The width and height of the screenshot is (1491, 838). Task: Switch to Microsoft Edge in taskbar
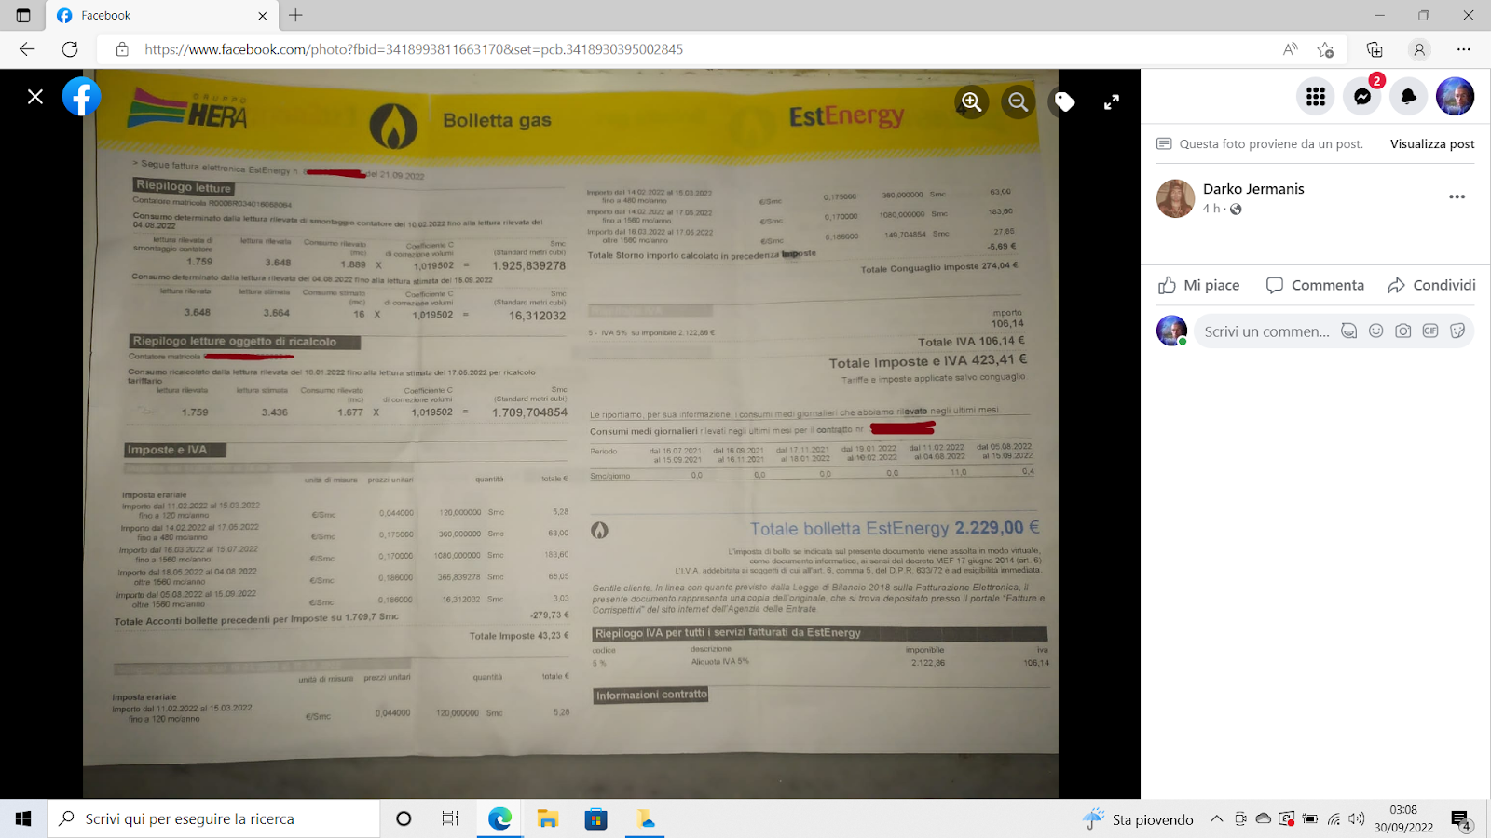(x=500, y=818)
